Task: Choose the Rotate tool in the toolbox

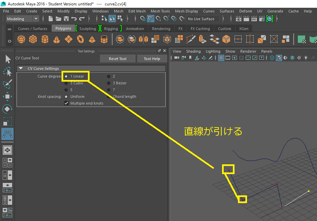Action: click(x=7, y=109)
